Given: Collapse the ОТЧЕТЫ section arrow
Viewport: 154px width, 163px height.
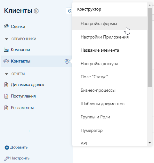Looking at the screenshot, I should pyautogui.click(x=6, y=74).
